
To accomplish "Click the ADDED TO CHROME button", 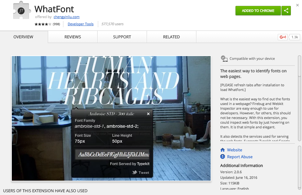I will 258,11.
